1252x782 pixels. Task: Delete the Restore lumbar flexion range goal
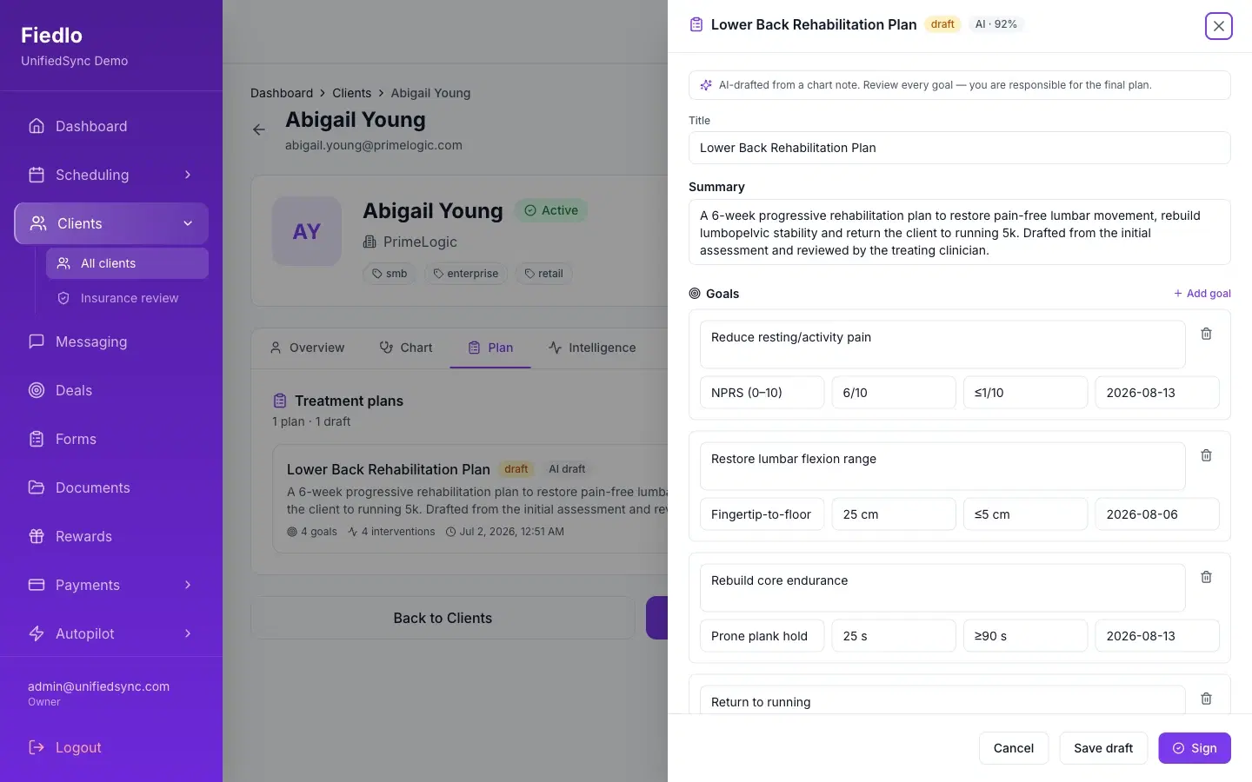1206,455
